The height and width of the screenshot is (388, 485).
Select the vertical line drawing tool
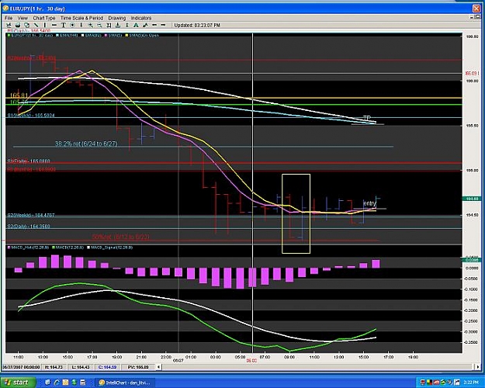[45, 25]
